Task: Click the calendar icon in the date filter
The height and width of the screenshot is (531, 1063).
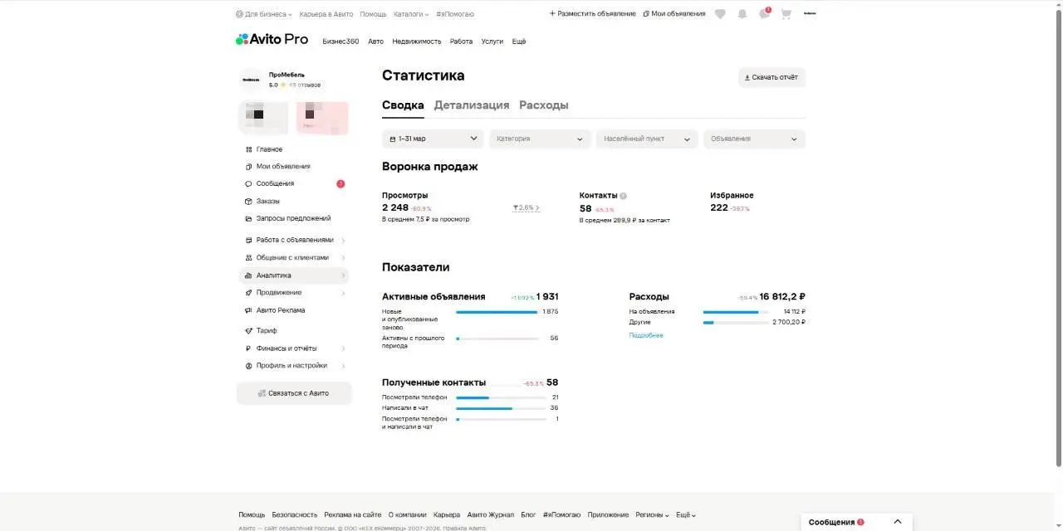Action: coord(393,139)
